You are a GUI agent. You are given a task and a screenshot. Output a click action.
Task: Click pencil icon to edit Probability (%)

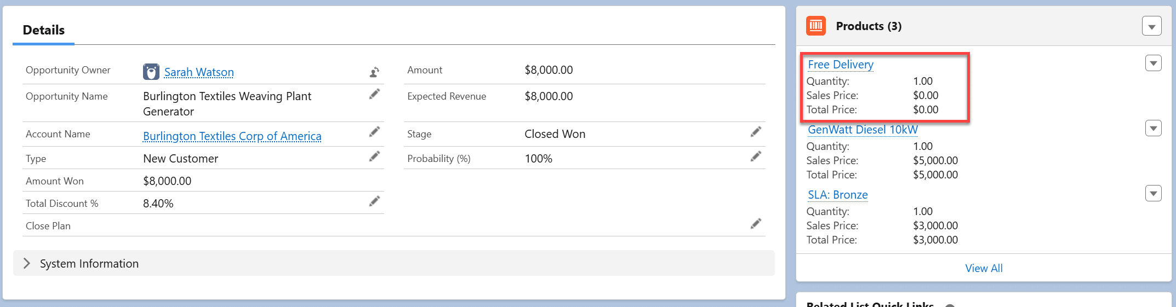[x=756, y=157]
